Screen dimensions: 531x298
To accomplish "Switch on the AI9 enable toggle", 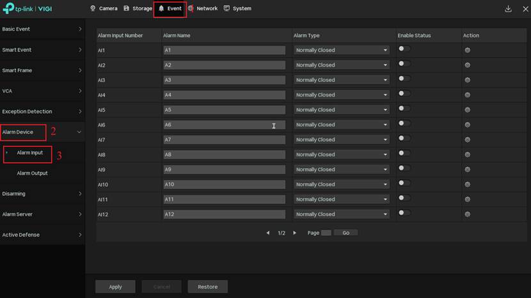I will coord(404,168).
